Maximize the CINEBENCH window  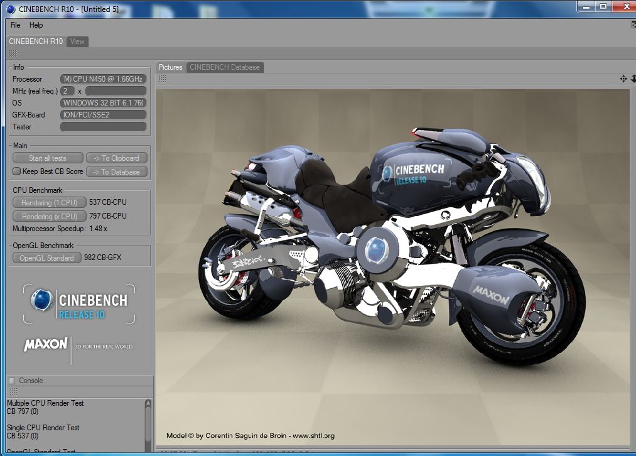[603, 7]
